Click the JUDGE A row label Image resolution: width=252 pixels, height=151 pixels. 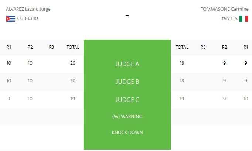(x=127, y=64)
